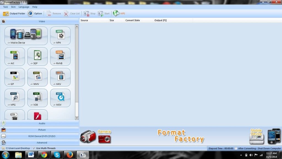Open Microsoft Word from taskbar
Screen dimensions: 282x159
point(31,155)
